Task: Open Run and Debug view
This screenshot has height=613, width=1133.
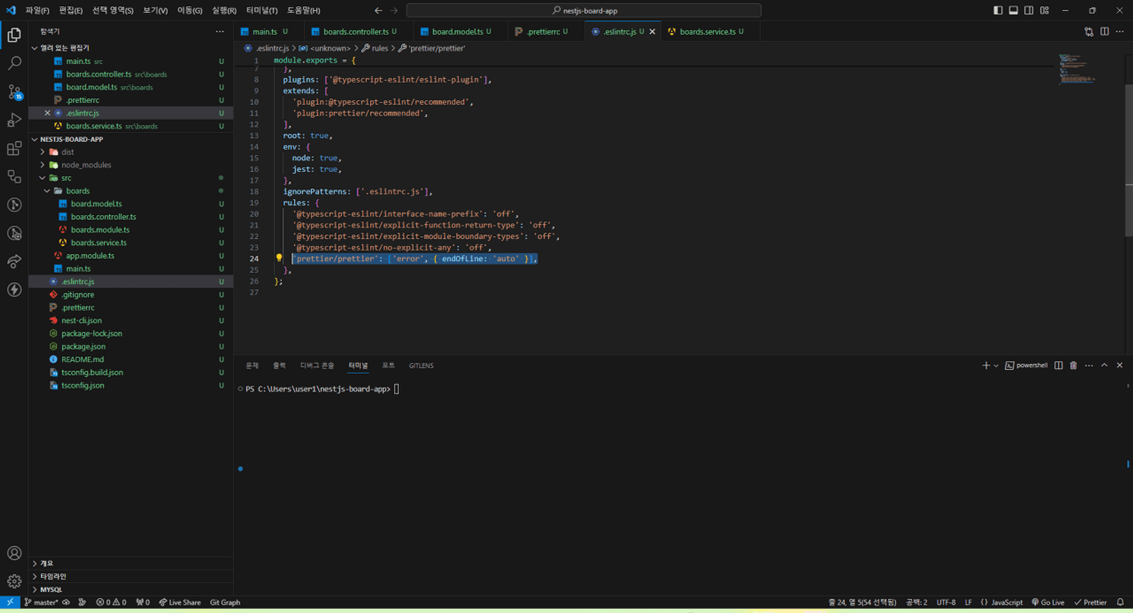Action: tap(14, 120)
